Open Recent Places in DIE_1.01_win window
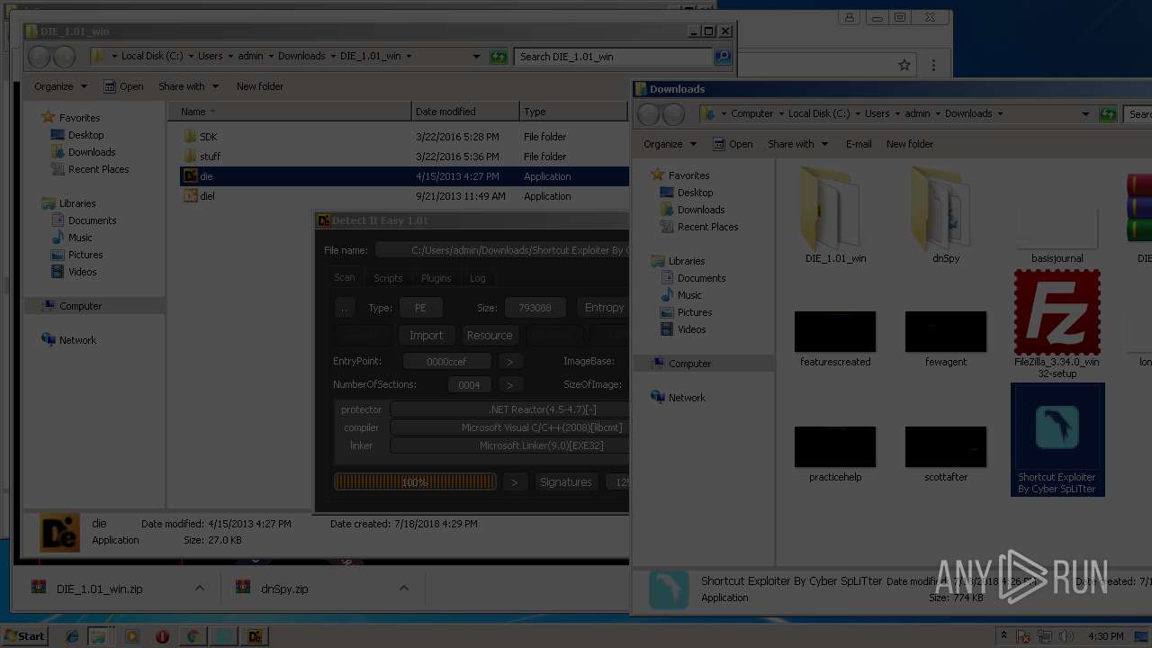 click(x=98, y=169)
